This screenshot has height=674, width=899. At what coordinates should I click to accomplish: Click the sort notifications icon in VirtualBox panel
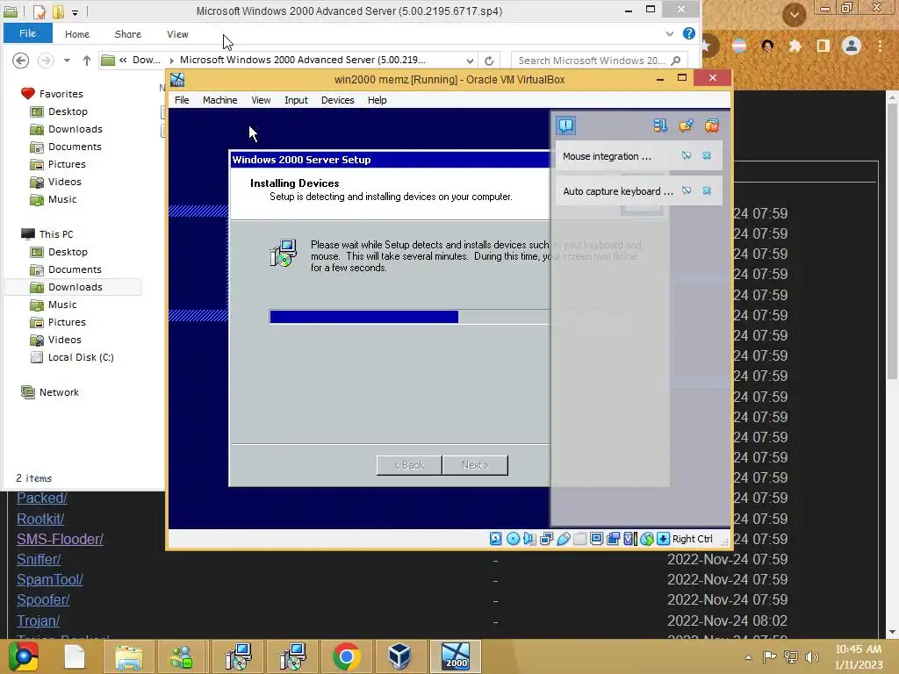tap(660, 125)
